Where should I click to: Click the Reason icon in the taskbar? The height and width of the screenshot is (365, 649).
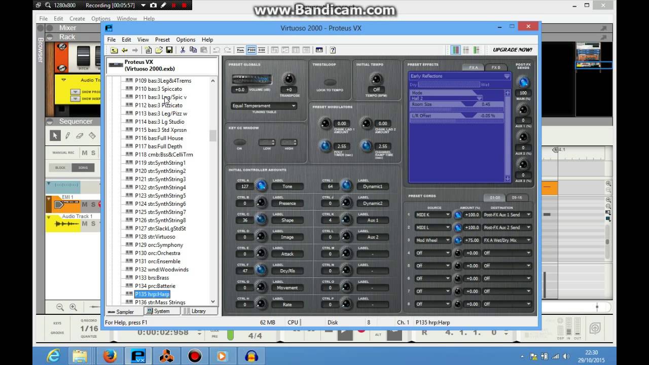pos(167,356)
